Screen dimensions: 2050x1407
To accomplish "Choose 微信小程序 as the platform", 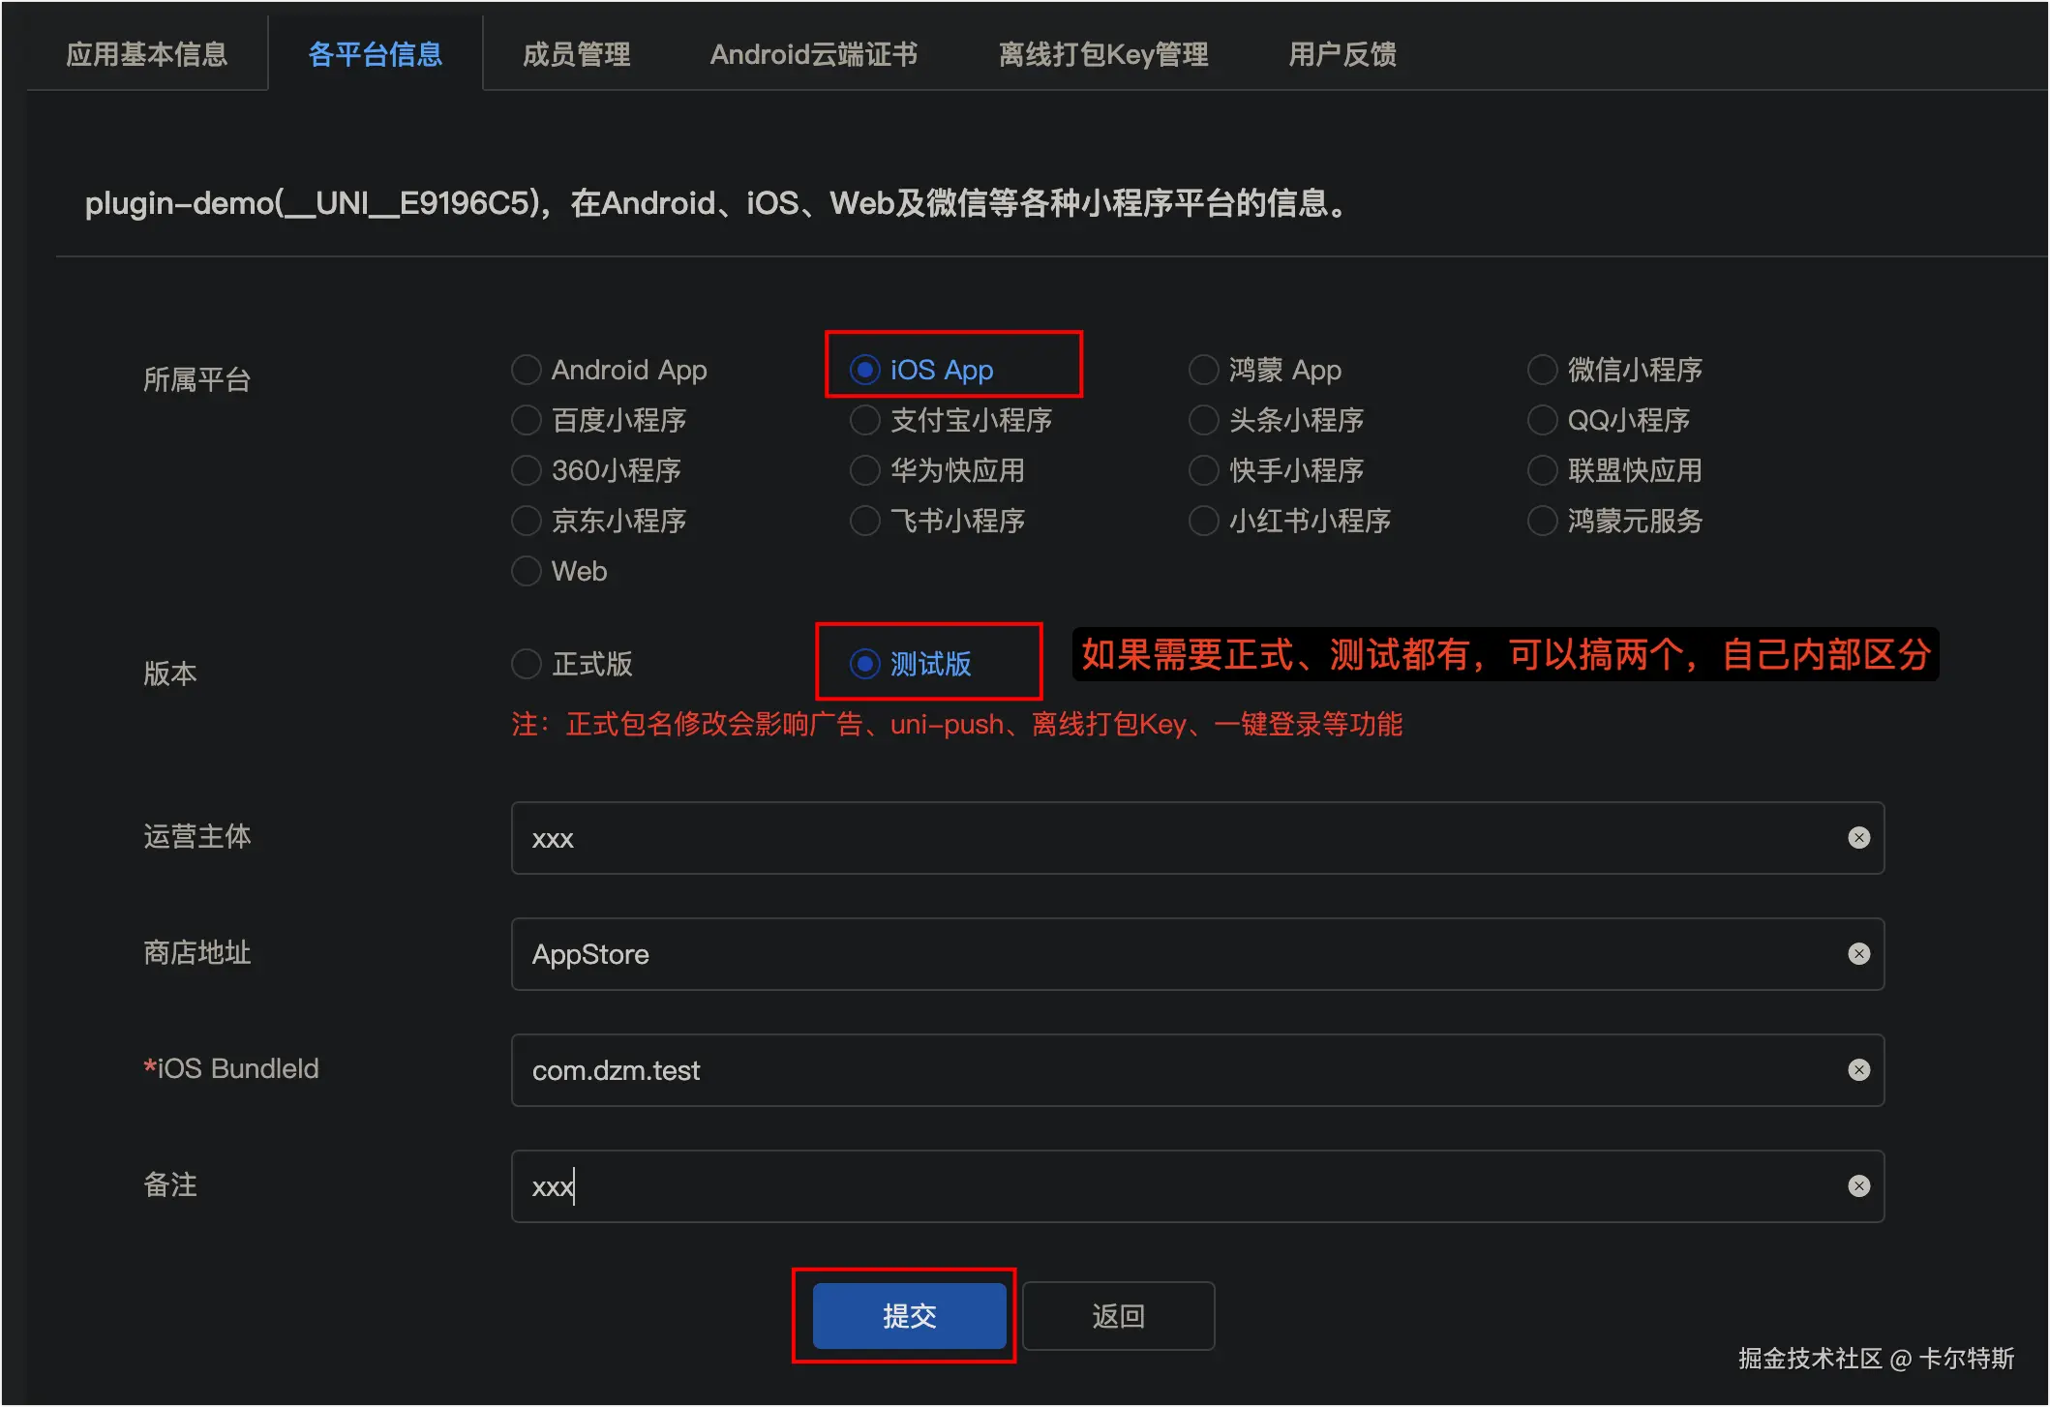I will pyautogui.click(x=1543, y=370).
